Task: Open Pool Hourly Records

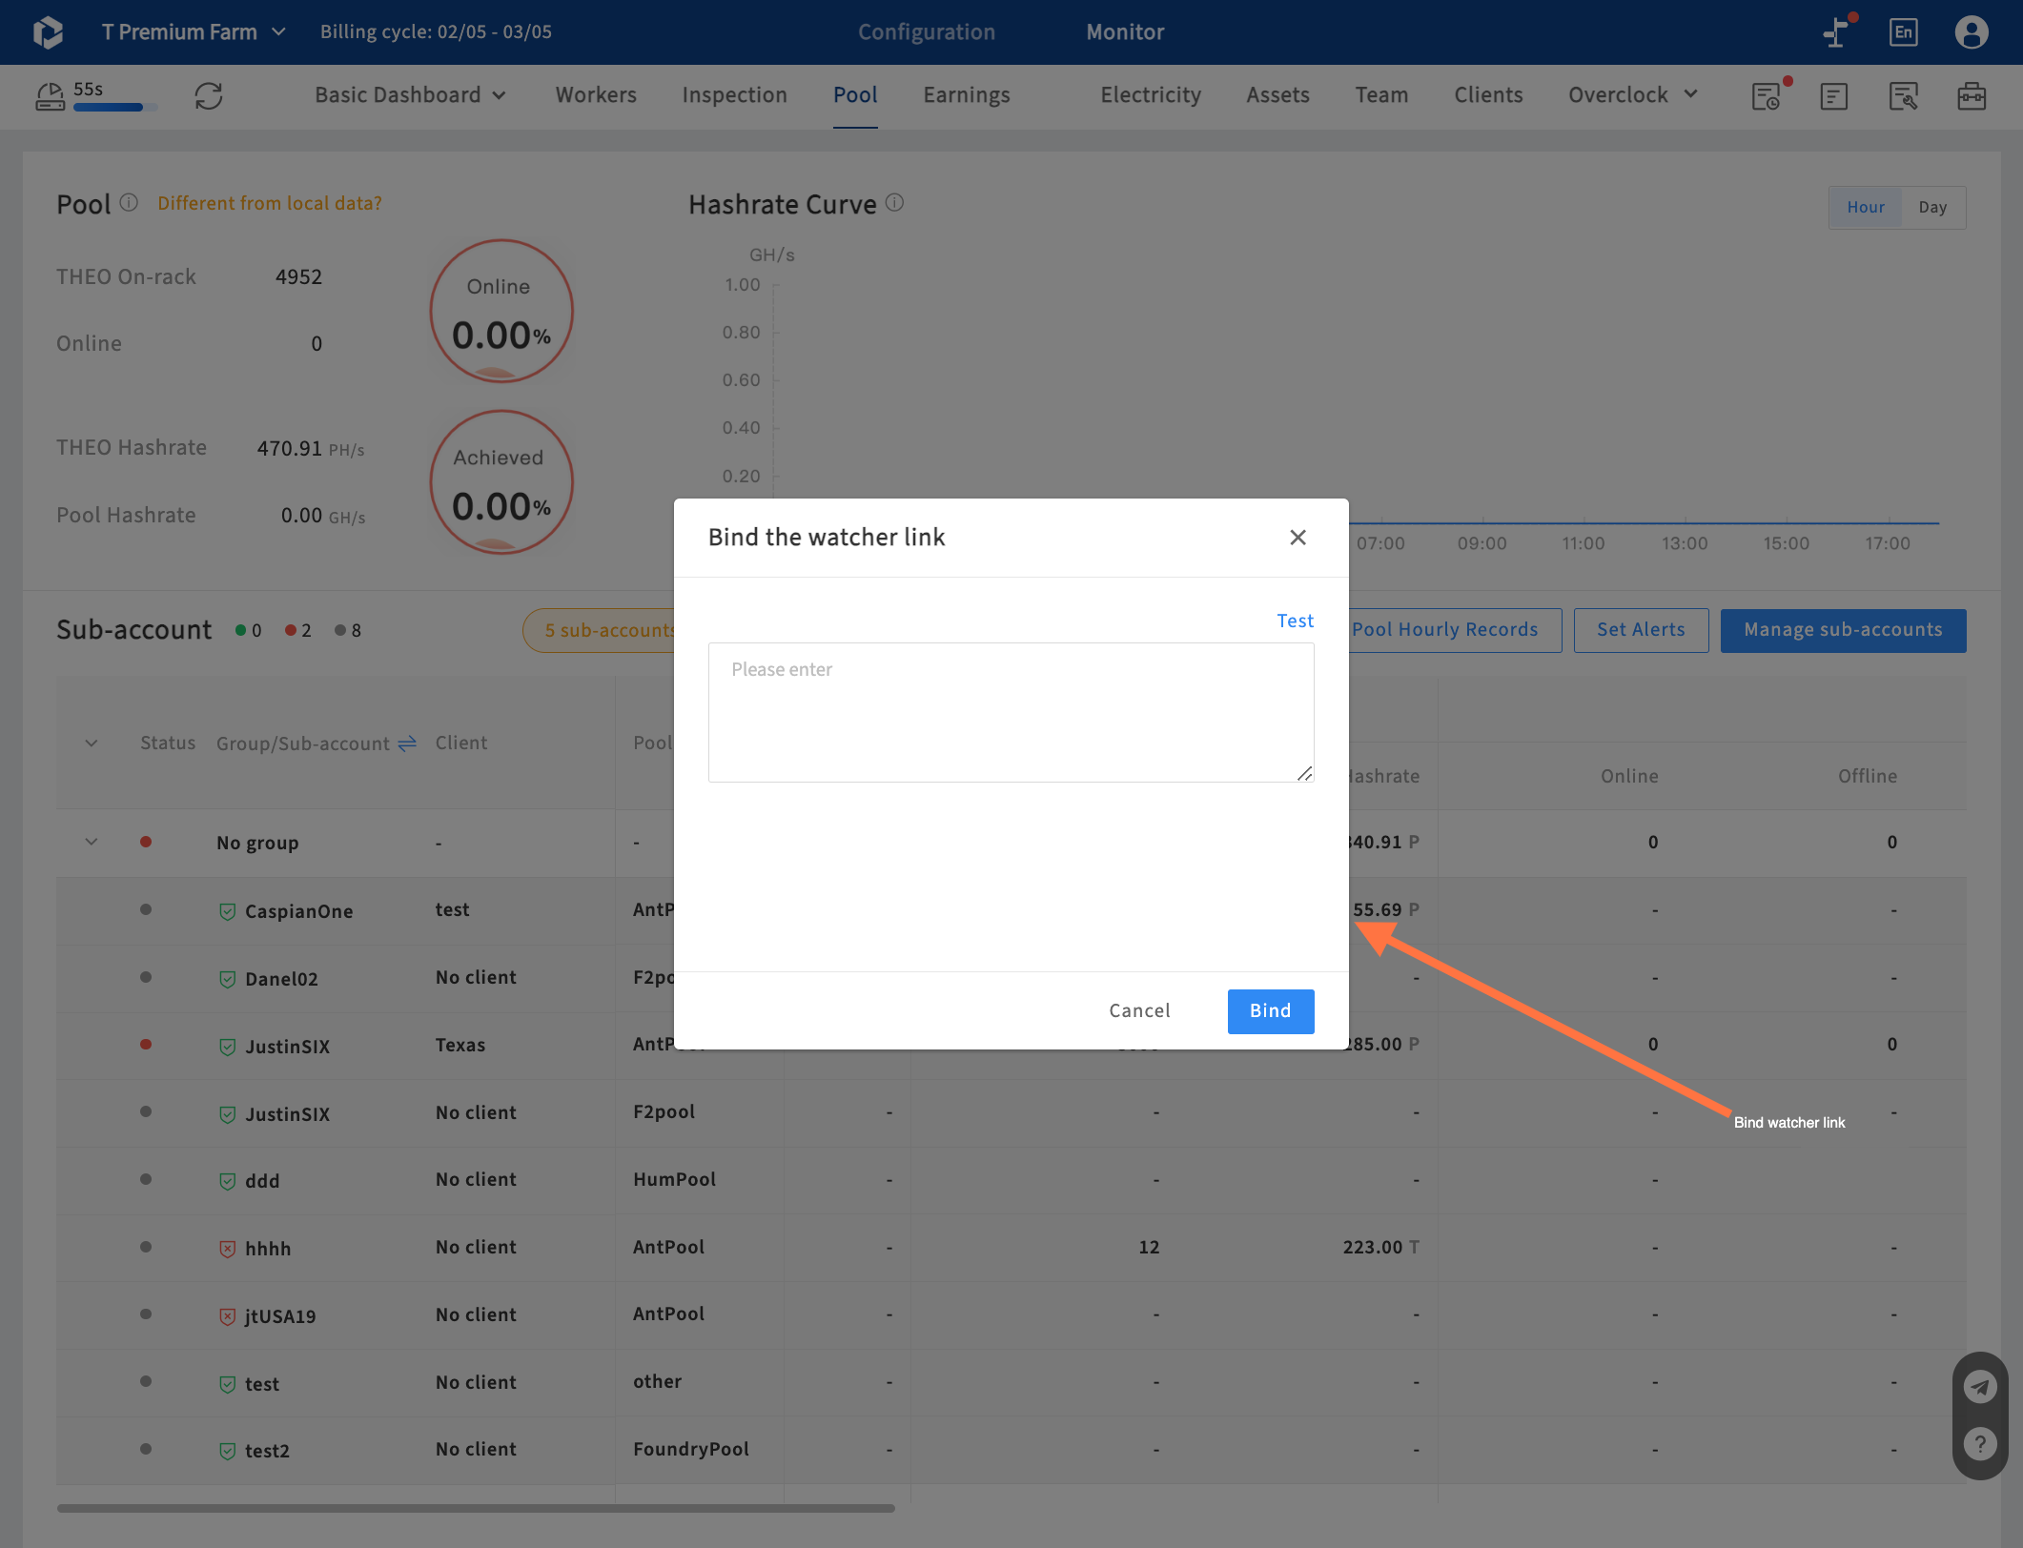Action: [1443, 630]
